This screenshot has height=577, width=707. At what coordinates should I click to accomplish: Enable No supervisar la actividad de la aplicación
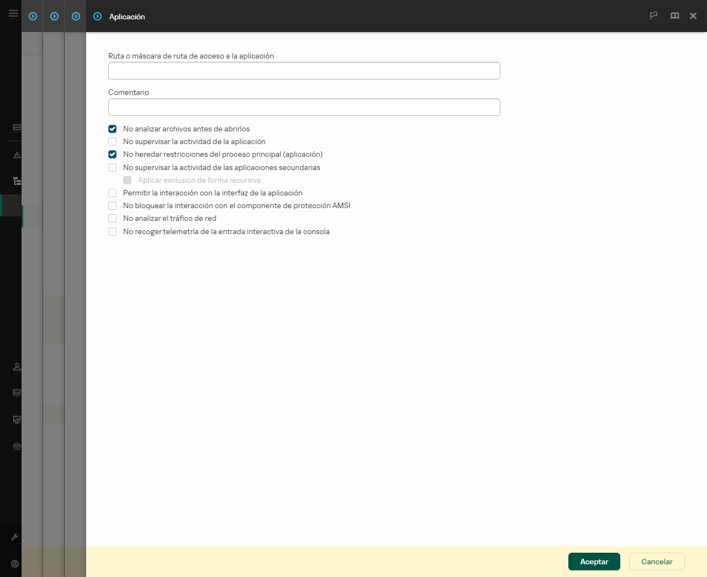[113, 141]
